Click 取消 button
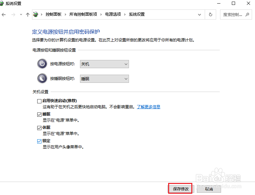255x195 pixels. click(x=209, y=189)
